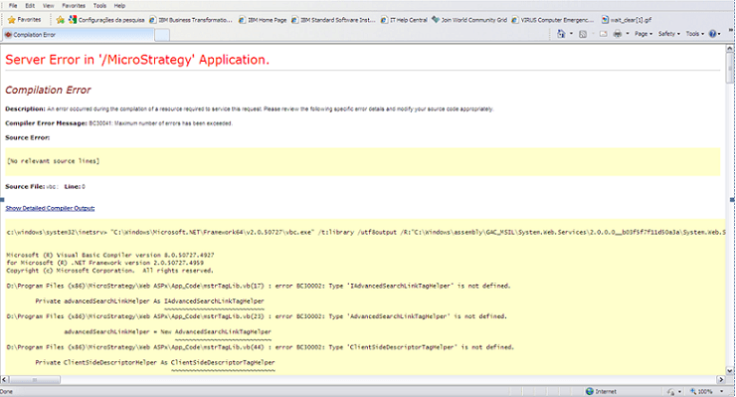The height and width of the screenshot is (397, 736).
Task: Open IBM Business Transformation favorite
Action: [x=191, y=20]
